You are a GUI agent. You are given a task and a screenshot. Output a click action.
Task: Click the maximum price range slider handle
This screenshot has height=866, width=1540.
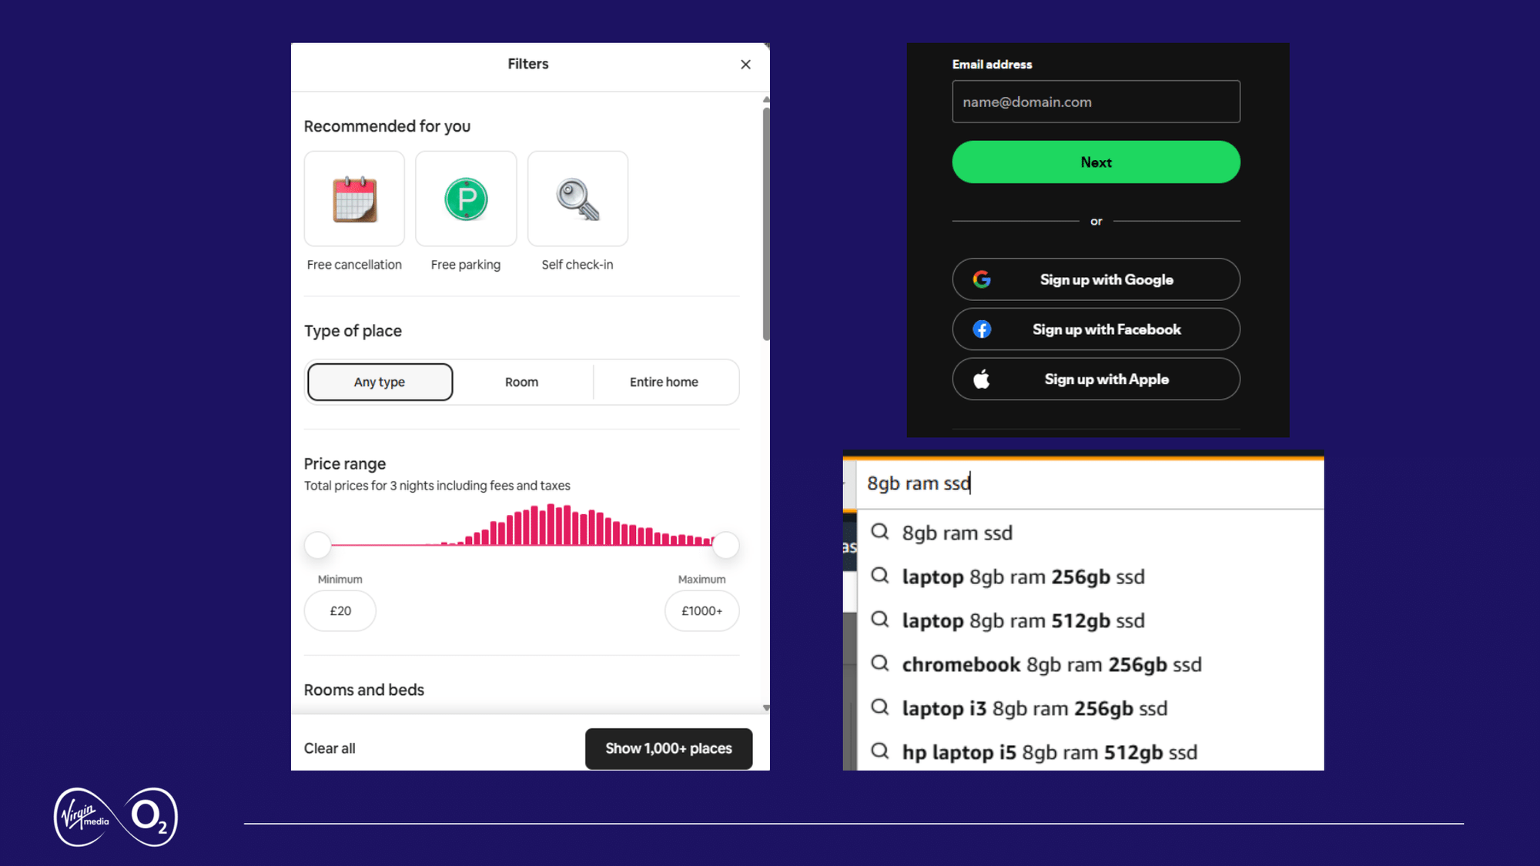tap(725, 544)
